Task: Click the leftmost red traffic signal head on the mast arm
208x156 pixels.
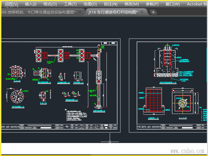Action: (39, 55)
